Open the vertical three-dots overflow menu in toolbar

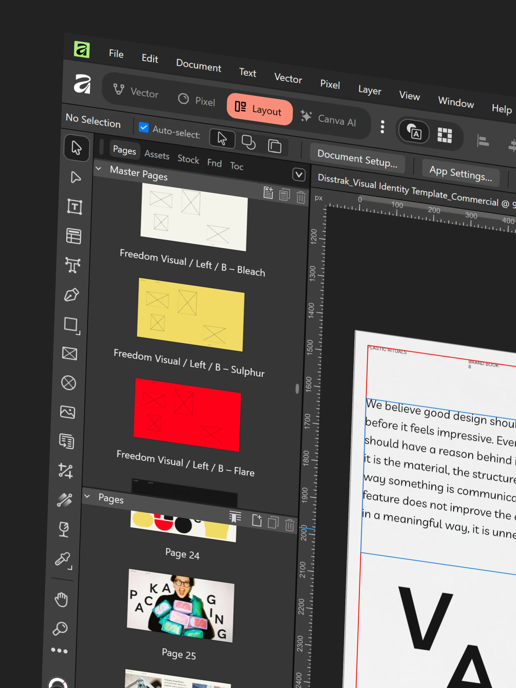[x=382, y=127]
